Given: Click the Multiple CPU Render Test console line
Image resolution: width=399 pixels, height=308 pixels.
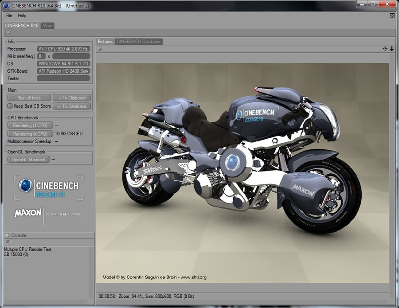Looking at the screenshot, I should coord(27,249).
